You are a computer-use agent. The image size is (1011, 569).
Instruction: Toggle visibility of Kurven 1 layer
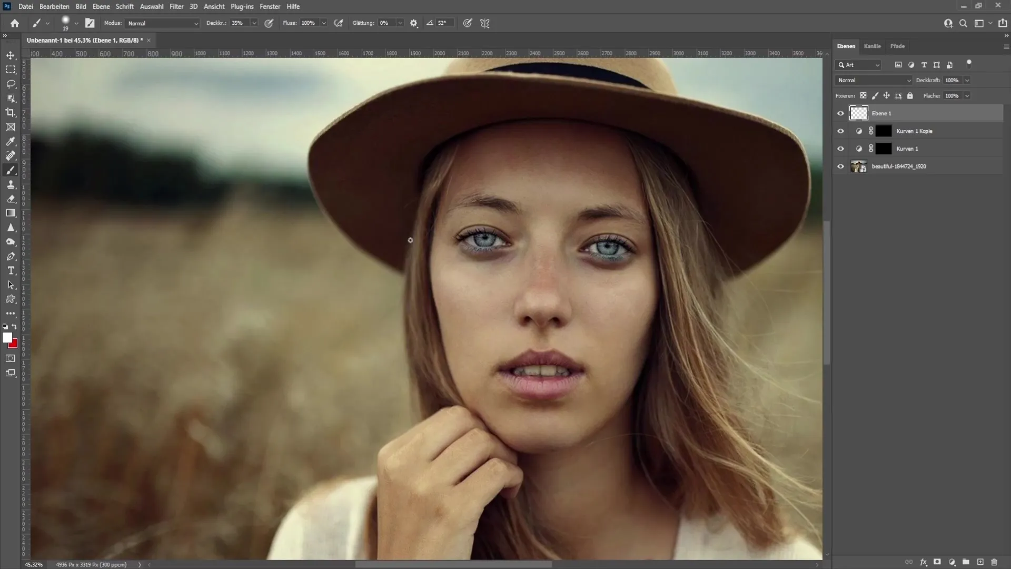pos(840,148)
